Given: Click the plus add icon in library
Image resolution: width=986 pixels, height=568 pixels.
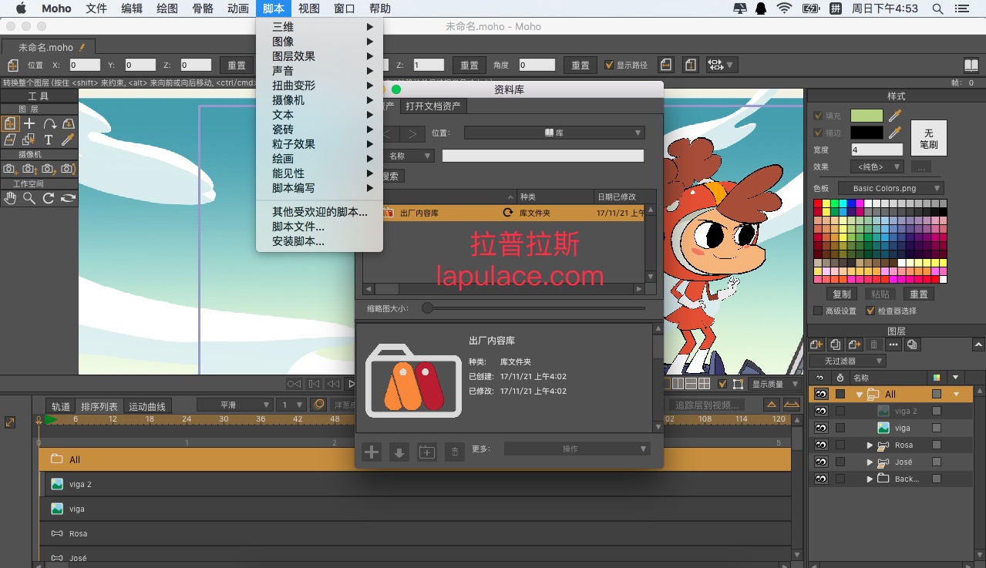Looking at the screenshot, I should coord(372,452).
